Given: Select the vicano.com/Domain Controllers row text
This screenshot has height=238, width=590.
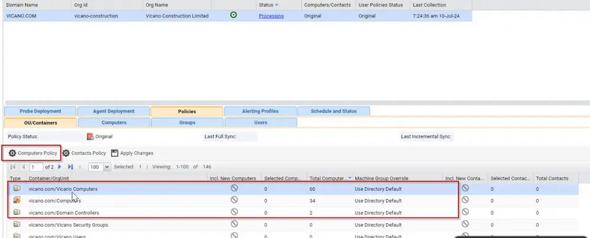Looking at the screenshot, I should pos(64,213).
